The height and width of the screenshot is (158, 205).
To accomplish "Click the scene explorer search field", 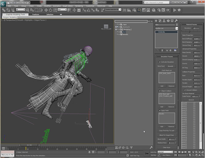I will click(x=131, y=21).
